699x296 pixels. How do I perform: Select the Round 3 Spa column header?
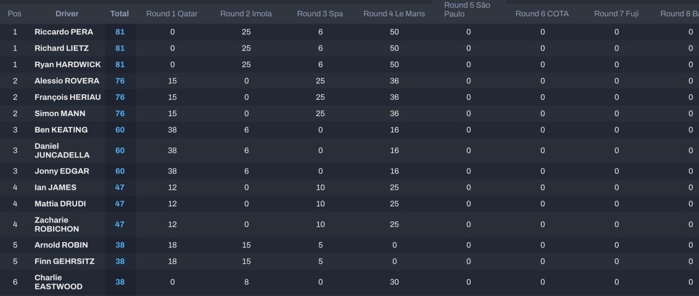[x=320, y=14]
